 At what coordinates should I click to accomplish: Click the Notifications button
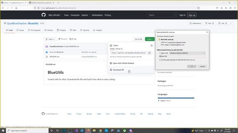[195, 23]
